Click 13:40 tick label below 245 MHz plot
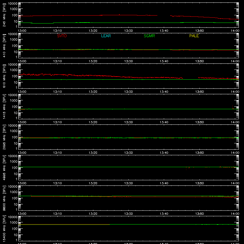This screenshot has height=244, width=244. 164,31
